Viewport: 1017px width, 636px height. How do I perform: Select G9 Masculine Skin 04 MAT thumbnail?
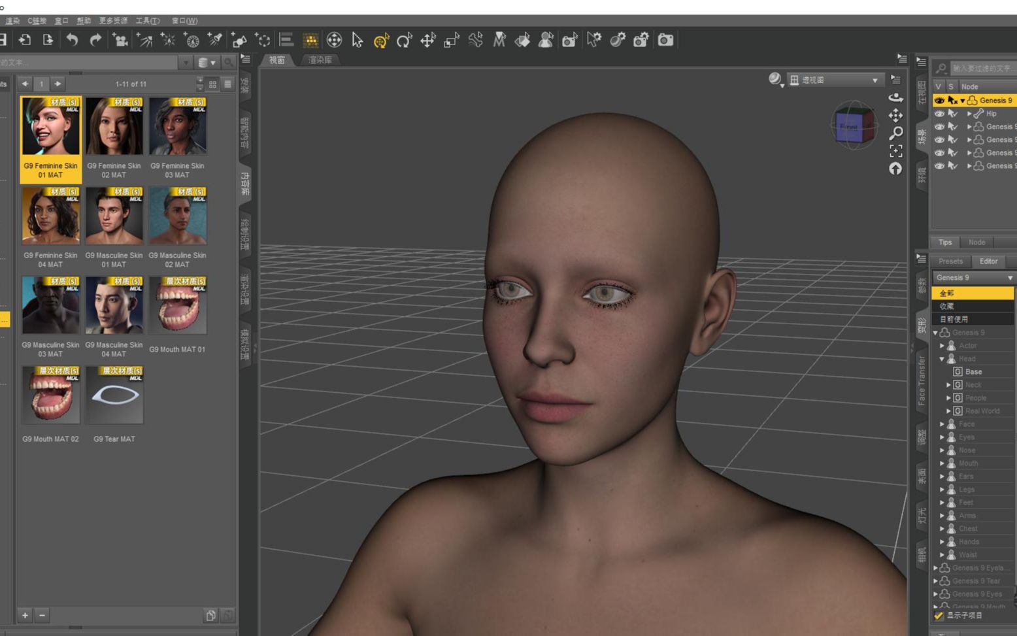[114, 305]
